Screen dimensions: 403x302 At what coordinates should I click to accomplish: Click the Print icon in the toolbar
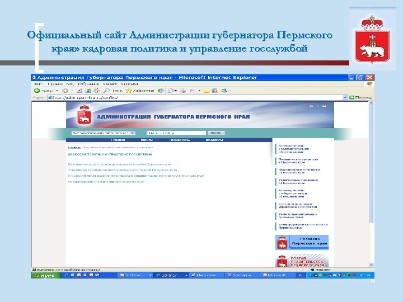[183, 91]
